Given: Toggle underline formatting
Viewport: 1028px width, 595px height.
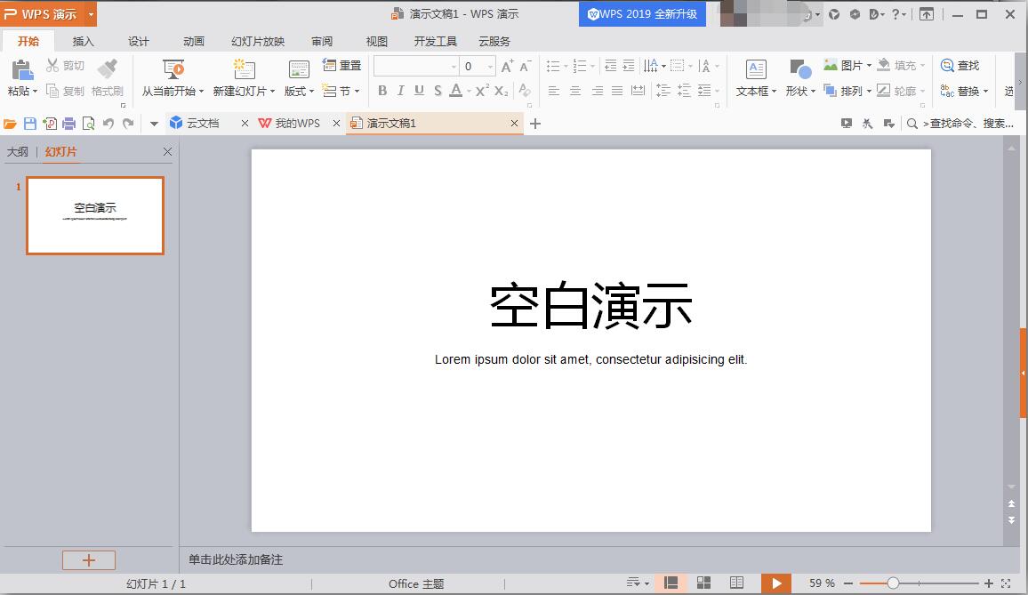Looking at the screenshot, I should click(x=418, y=91).
